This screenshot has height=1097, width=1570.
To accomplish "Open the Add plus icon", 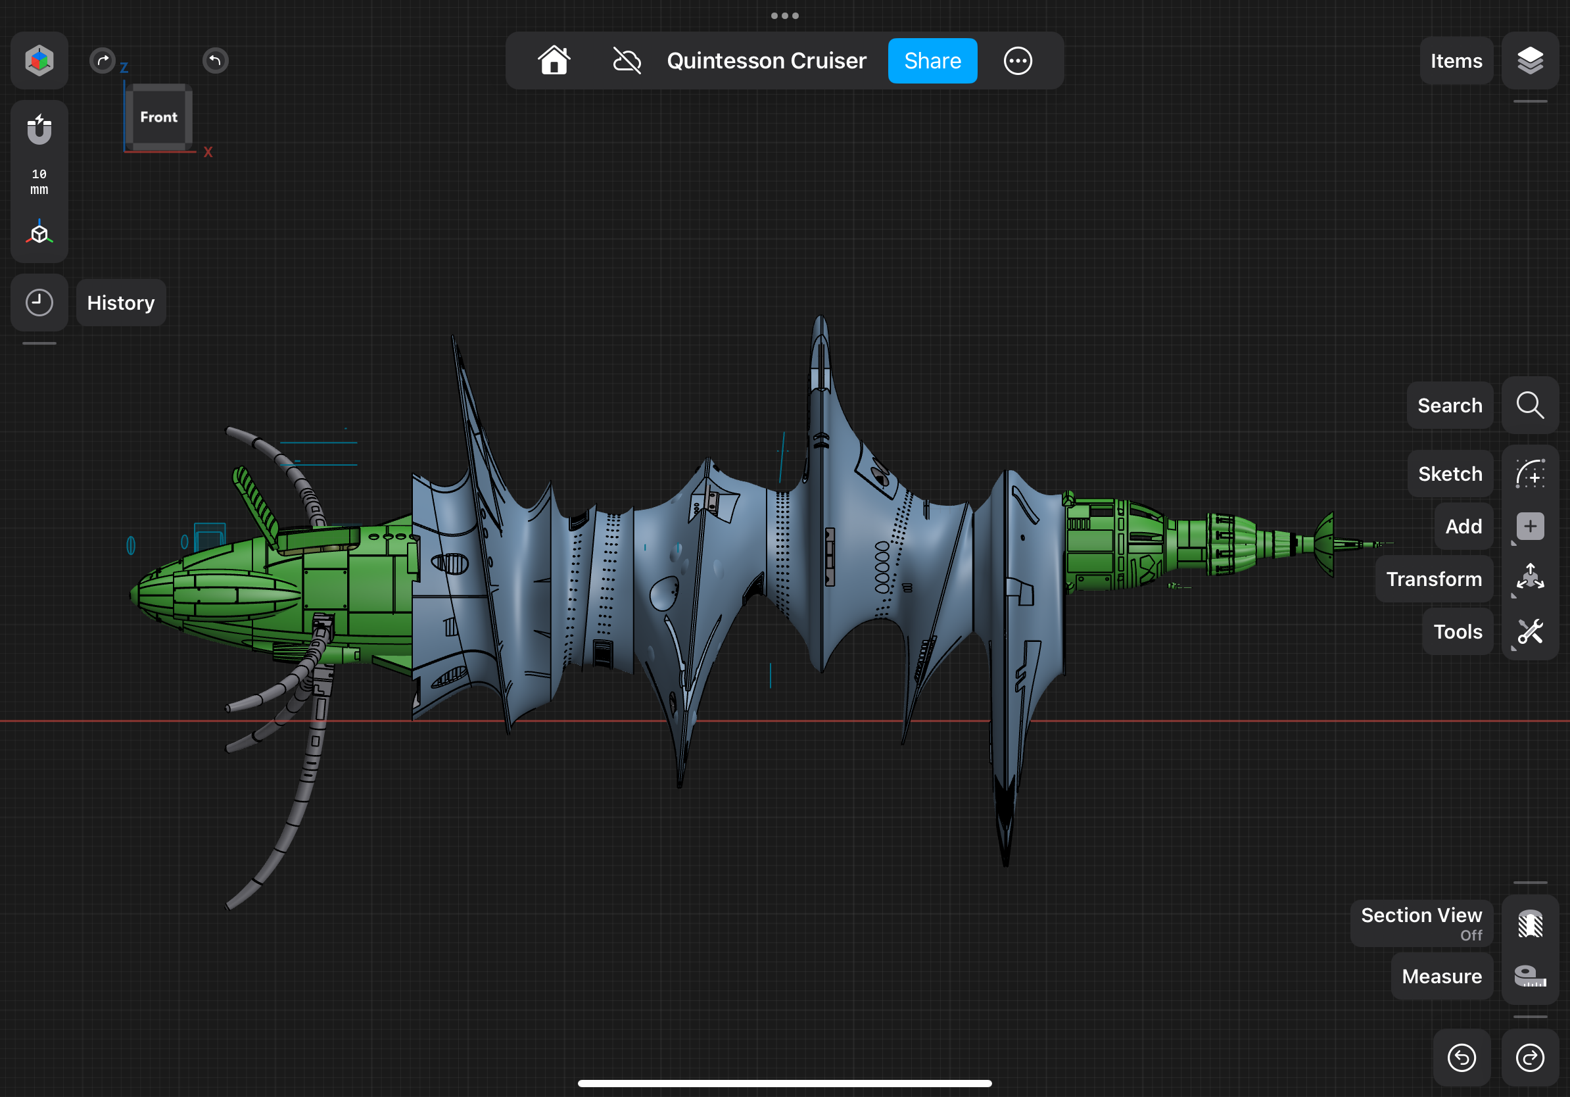I will [1531, 526].
